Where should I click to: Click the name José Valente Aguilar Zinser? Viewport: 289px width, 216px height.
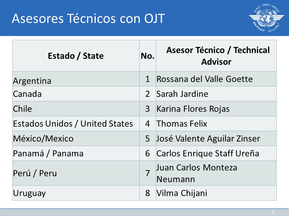(x=208, y=139)
